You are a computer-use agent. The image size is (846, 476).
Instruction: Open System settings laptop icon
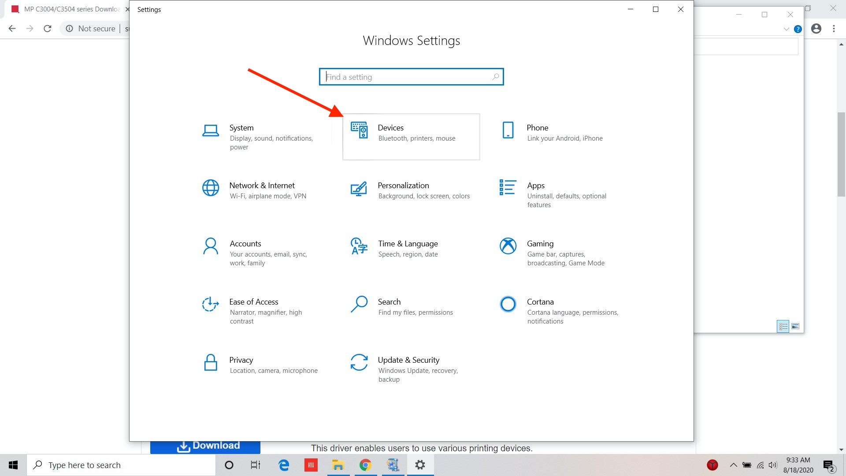(x=211, y=131)
